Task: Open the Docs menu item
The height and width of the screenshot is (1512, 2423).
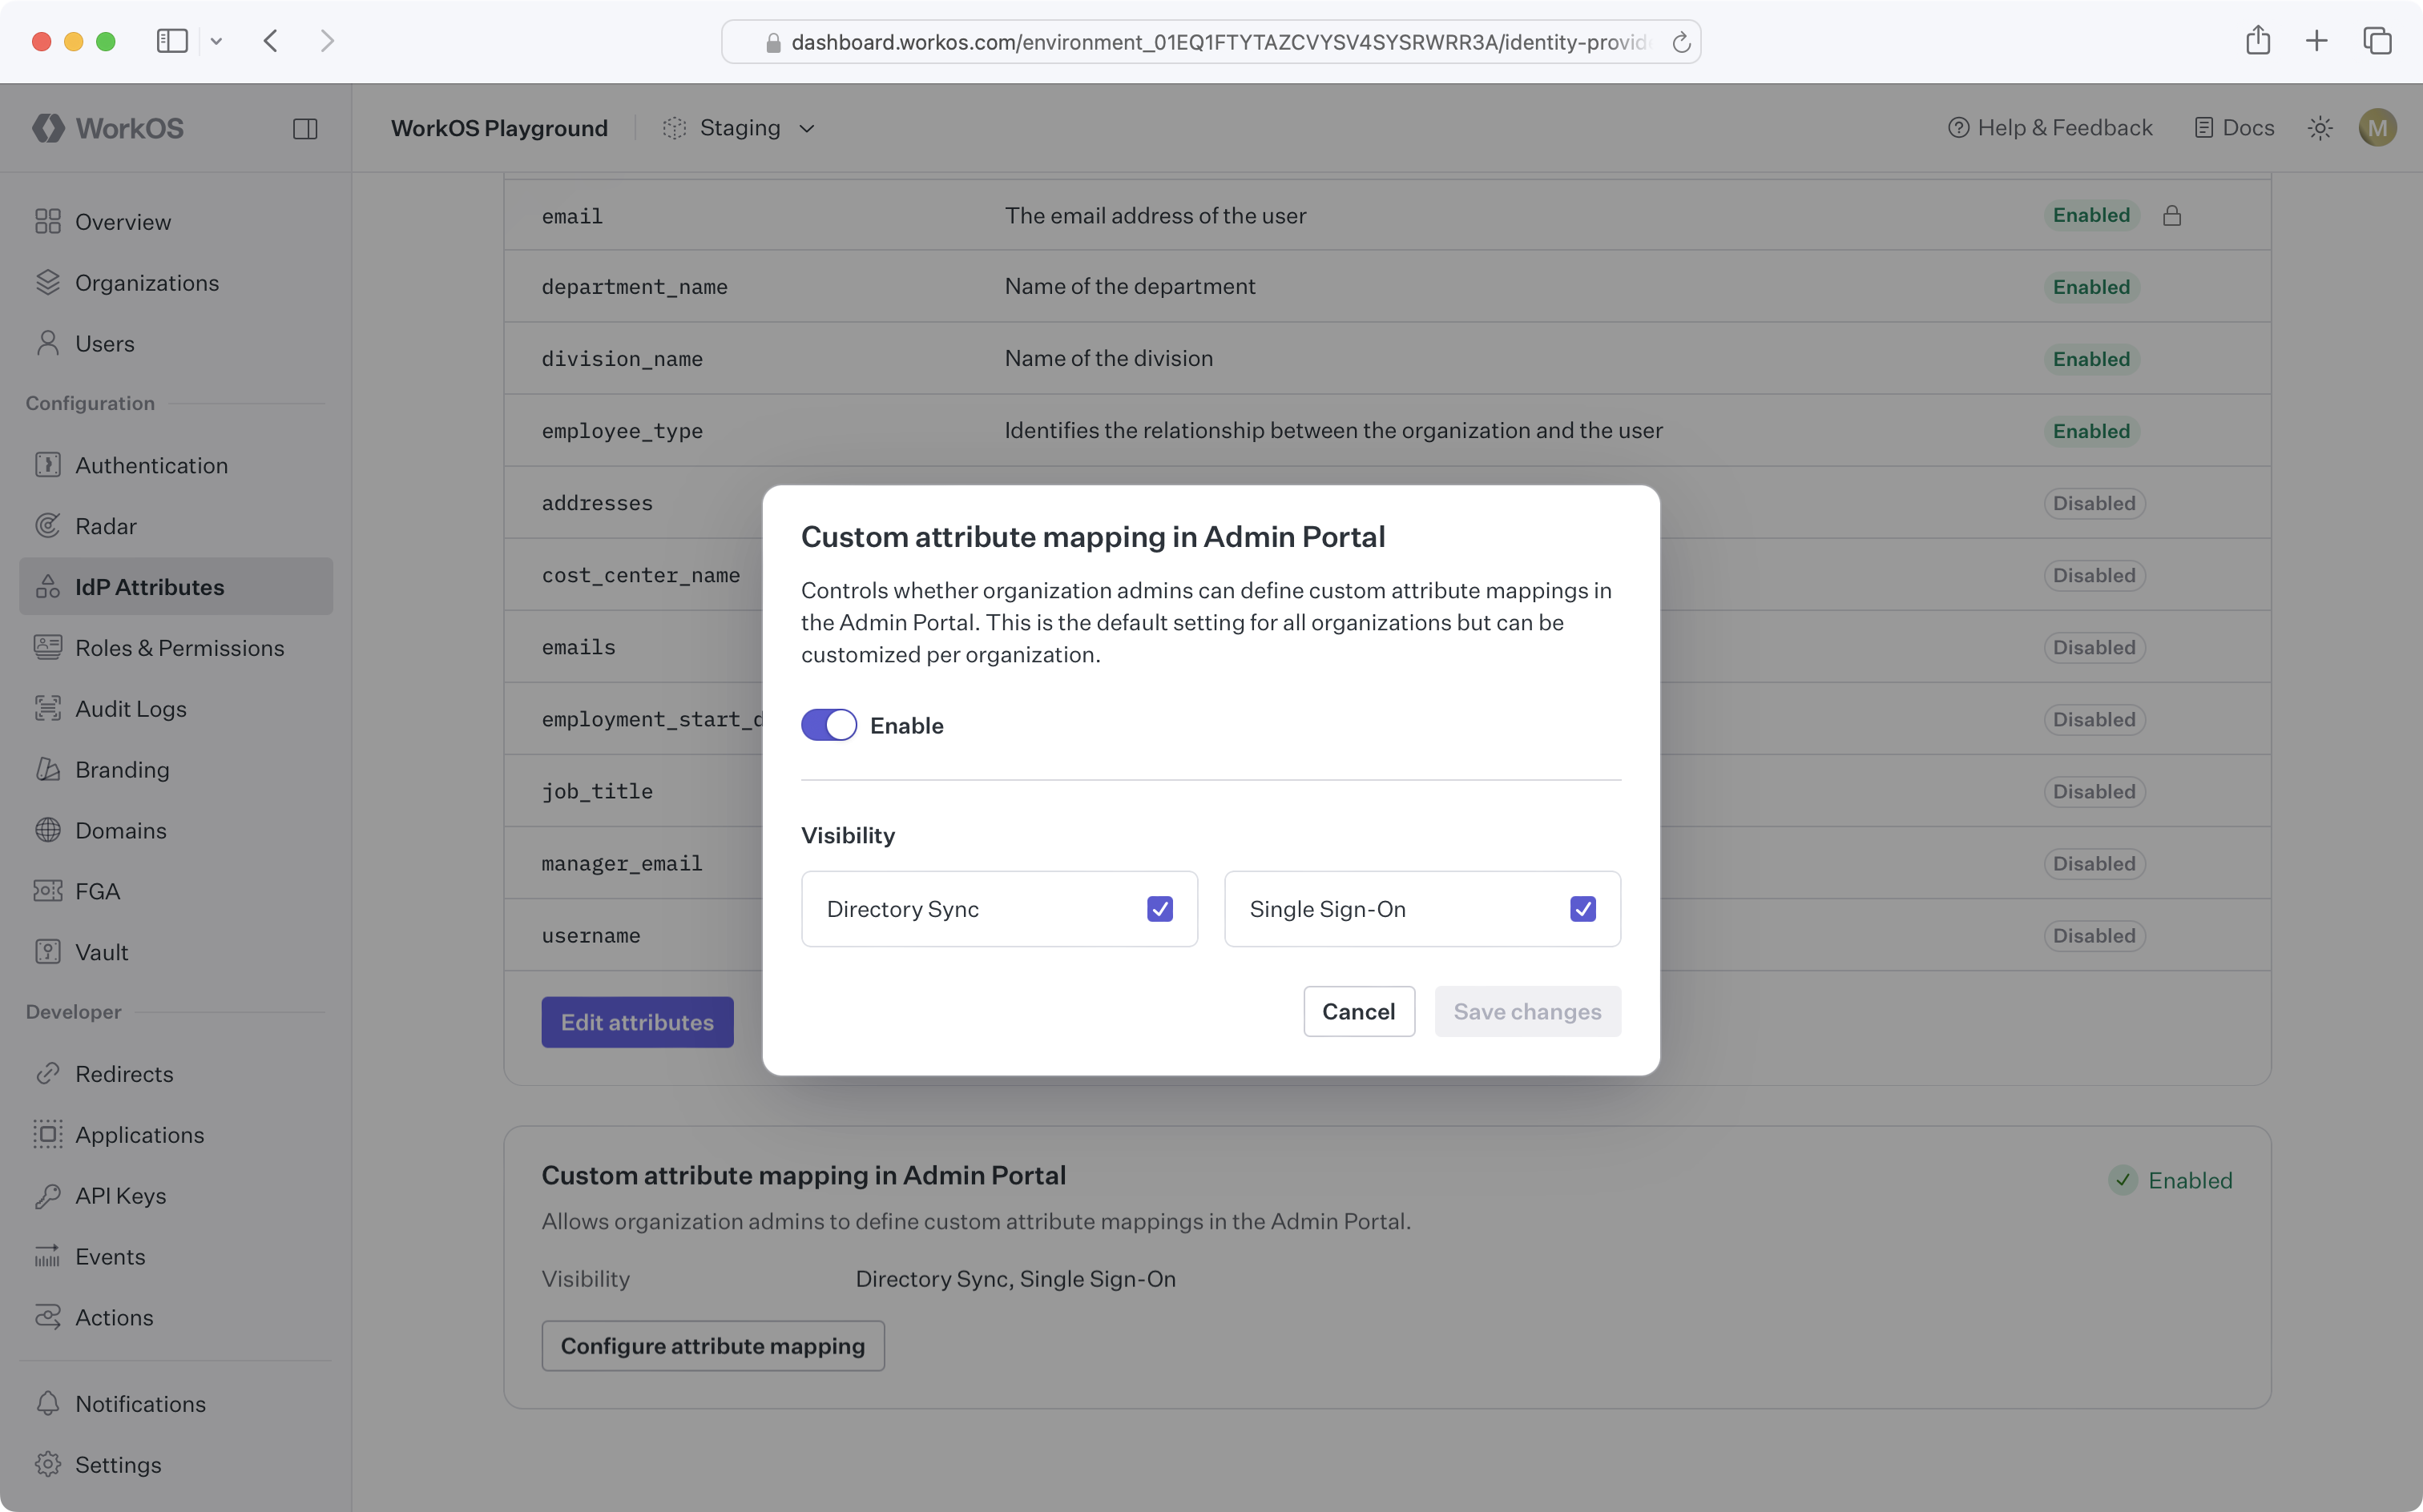Action: 2234,127
